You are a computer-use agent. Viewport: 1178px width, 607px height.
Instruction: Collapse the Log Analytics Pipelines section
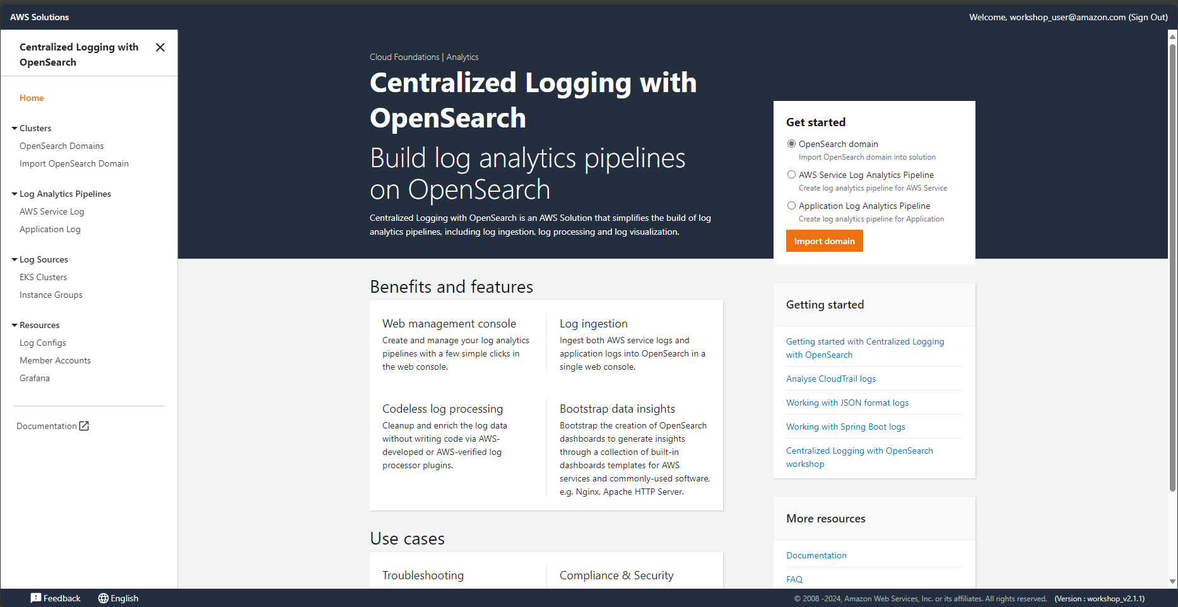pyautogui.click(x=14, y=194)
